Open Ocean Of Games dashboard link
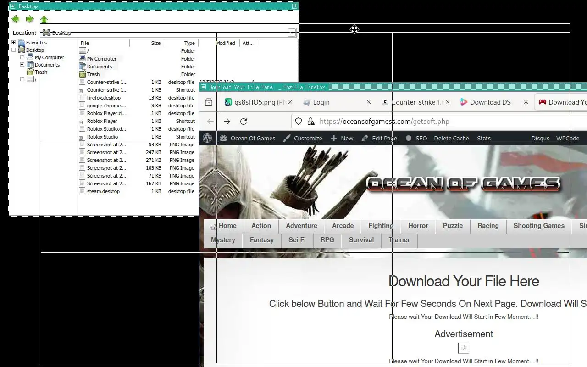This screenshot has height=367, width=587. (248, 138)
